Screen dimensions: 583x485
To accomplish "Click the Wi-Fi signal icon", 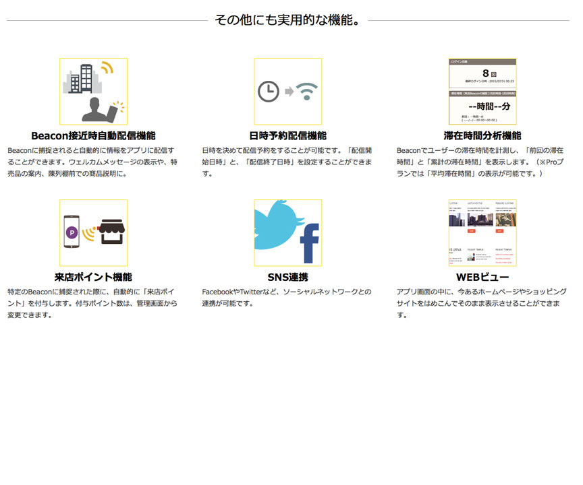I will pos(307,91).
